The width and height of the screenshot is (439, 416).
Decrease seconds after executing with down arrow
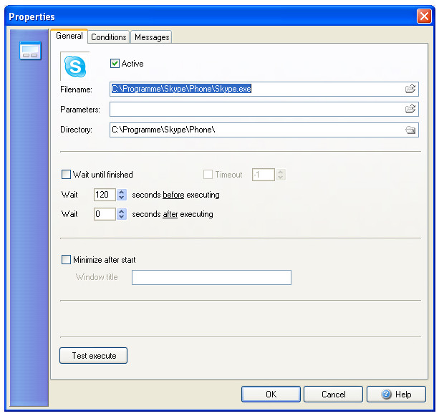click(x=121, y=217)
